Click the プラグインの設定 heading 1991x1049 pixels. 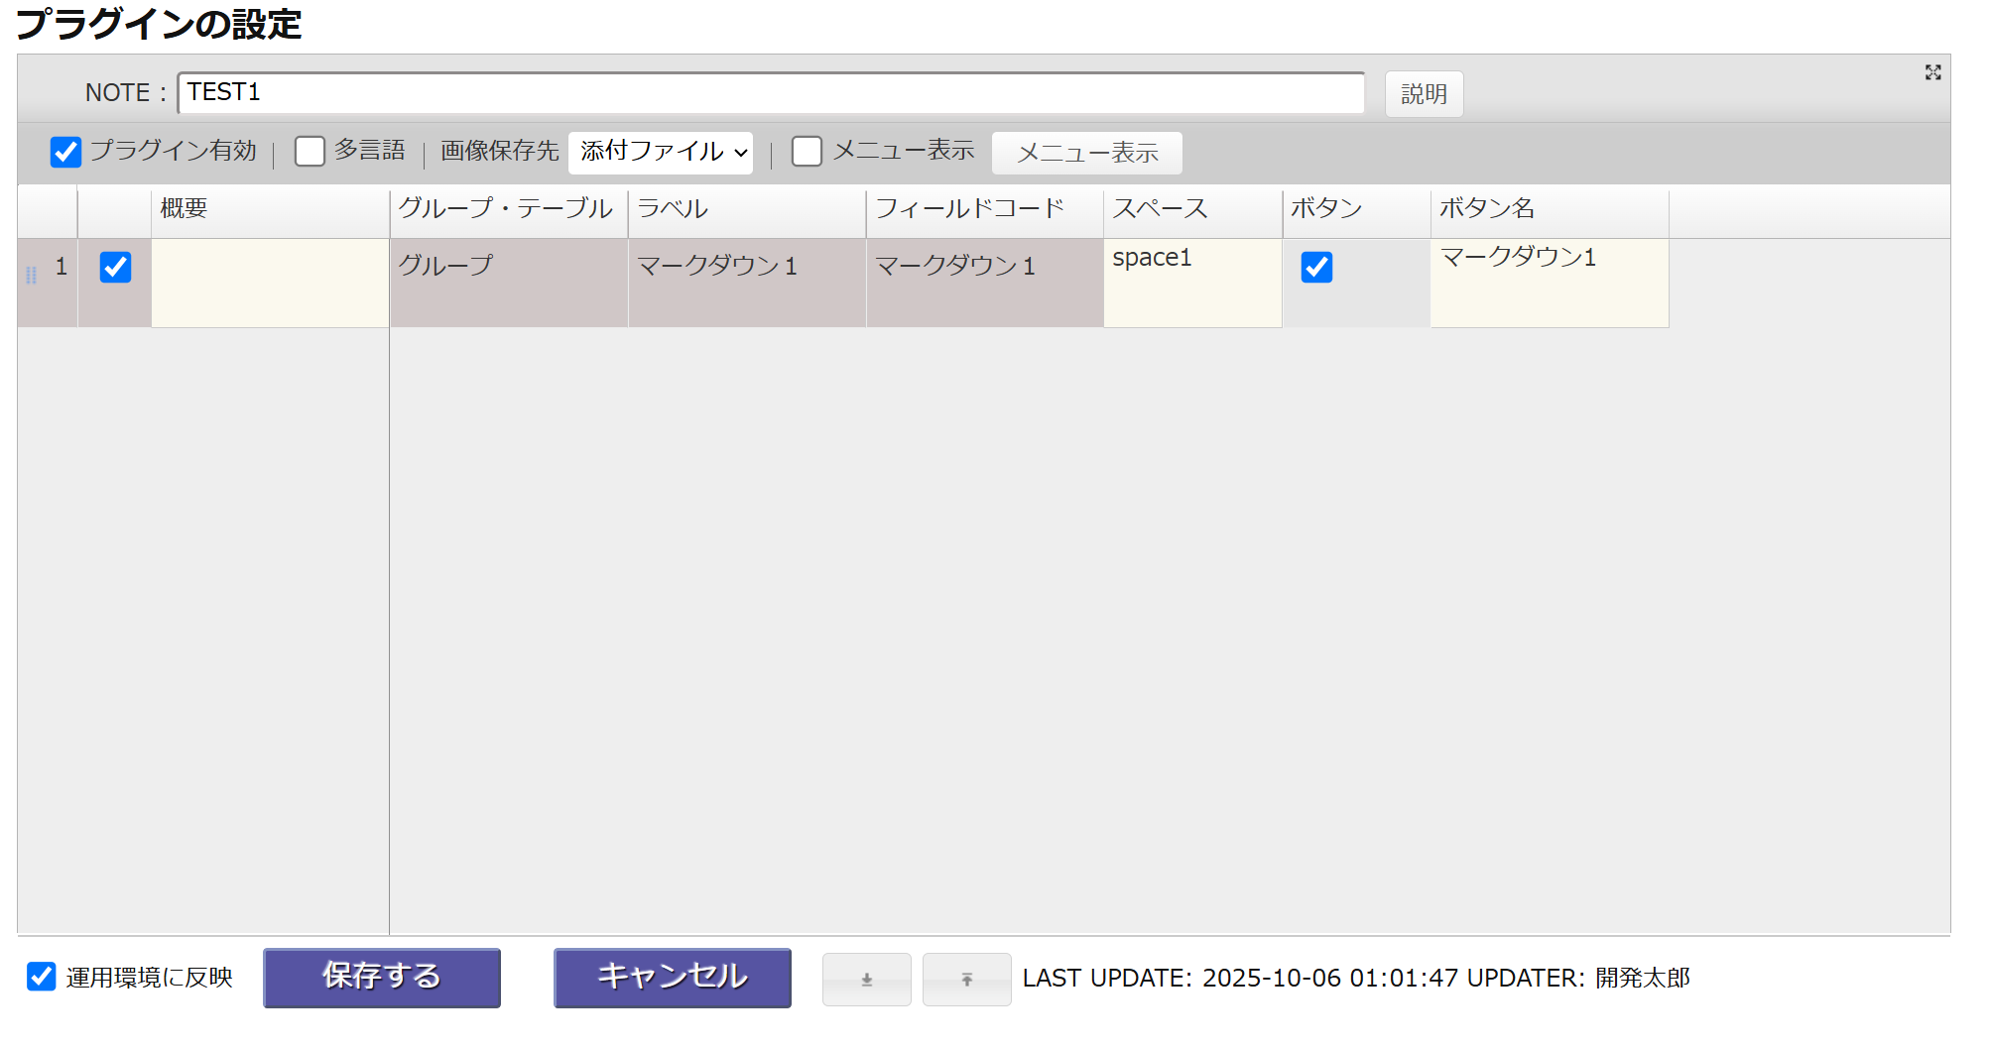159,24
